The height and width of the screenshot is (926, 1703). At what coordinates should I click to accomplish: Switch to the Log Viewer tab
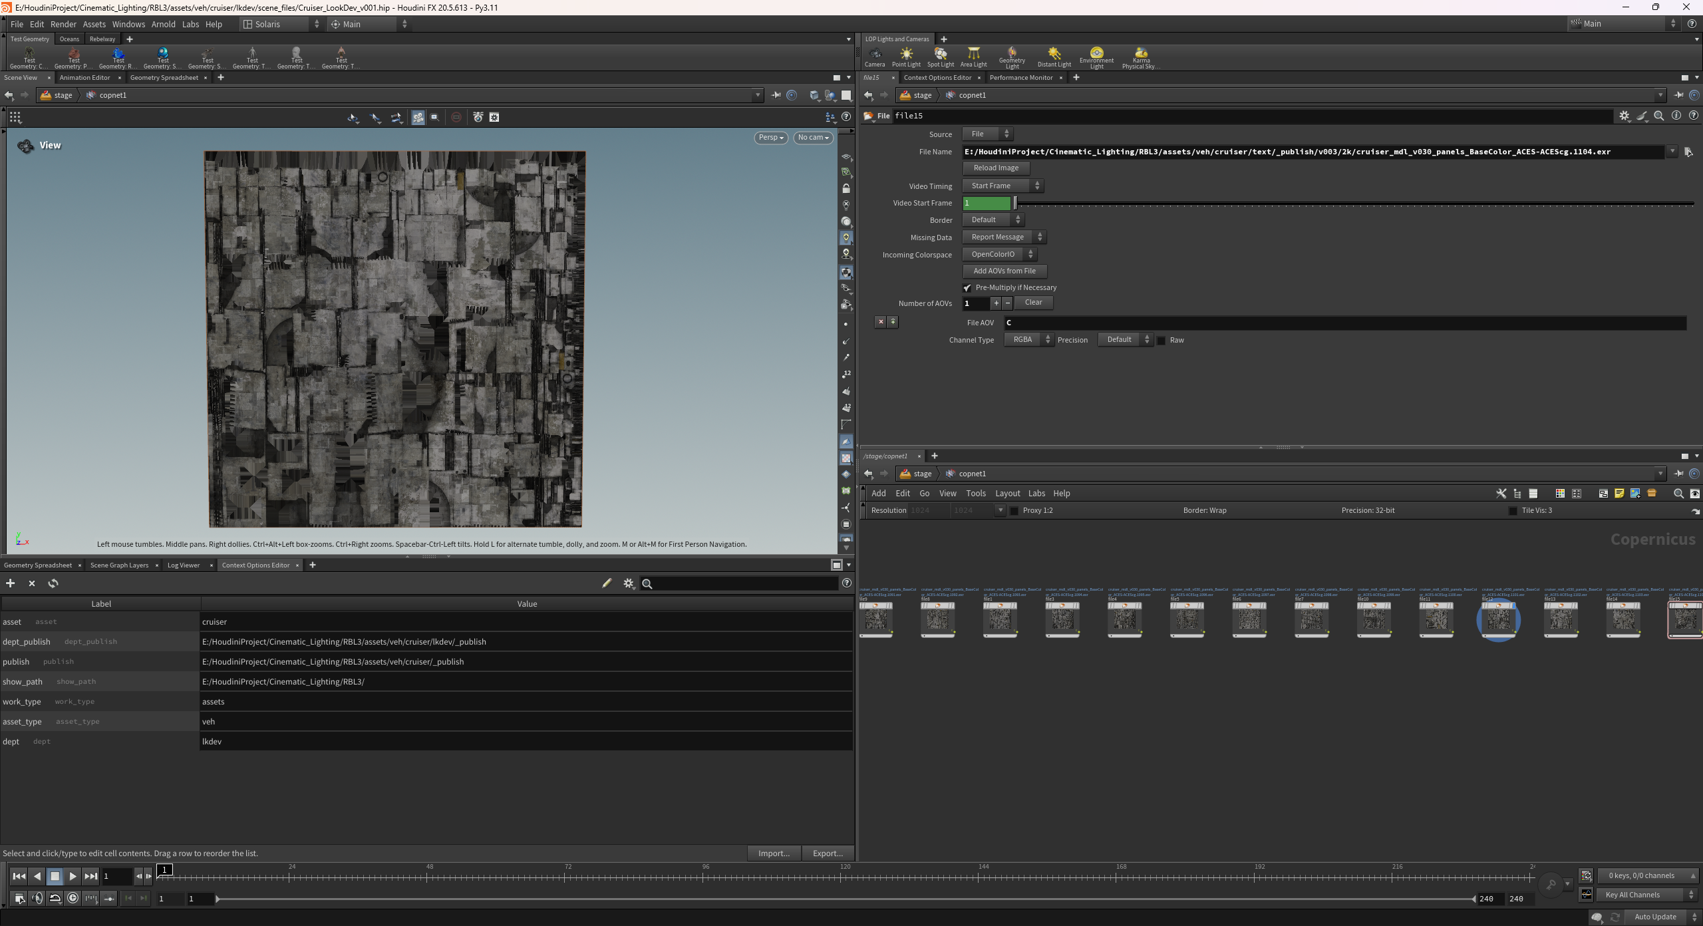(x=184, y=565)
